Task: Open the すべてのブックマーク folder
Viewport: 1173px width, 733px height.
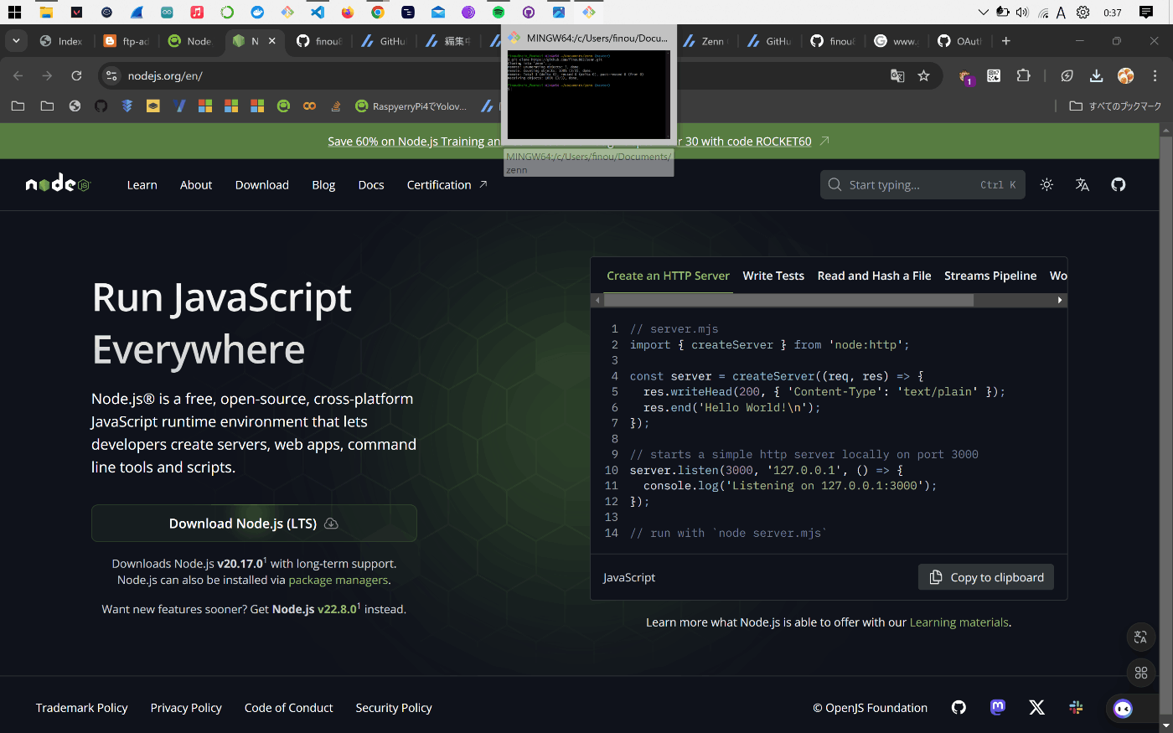Action: [x=1115, y=106]
